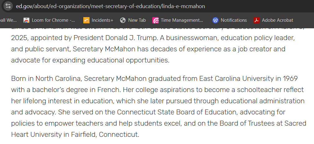Image resolution: width=314 pixels, height=144 pixels.
Task: Open the 'Notifications' bookmark label
Action: 233,20
